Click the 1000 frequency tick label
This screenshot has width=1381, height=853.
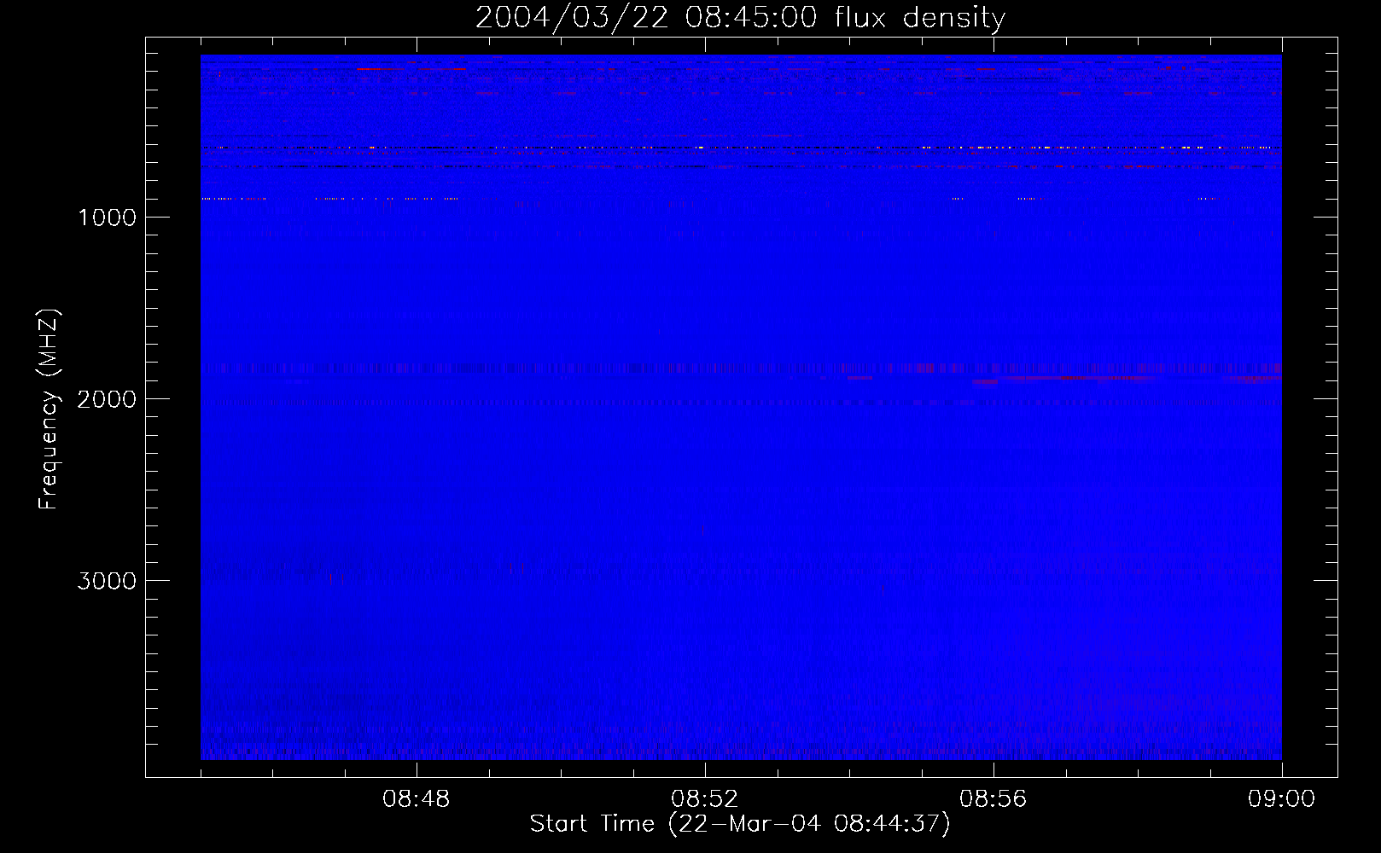[x=107, y=218]
